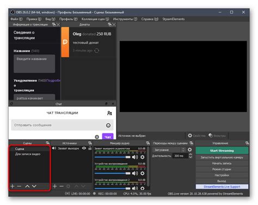Screen dimensions: 258x205
Task: Adjust the Устройство воспроизведения 2 volume slider
Action: pos(112,188)
